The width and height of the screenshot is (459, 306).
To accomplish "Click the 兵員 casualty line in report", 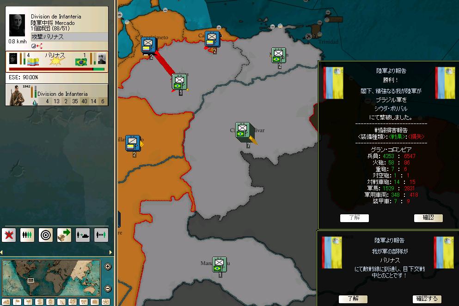I will pyautogui.click(x=391, y=156).
